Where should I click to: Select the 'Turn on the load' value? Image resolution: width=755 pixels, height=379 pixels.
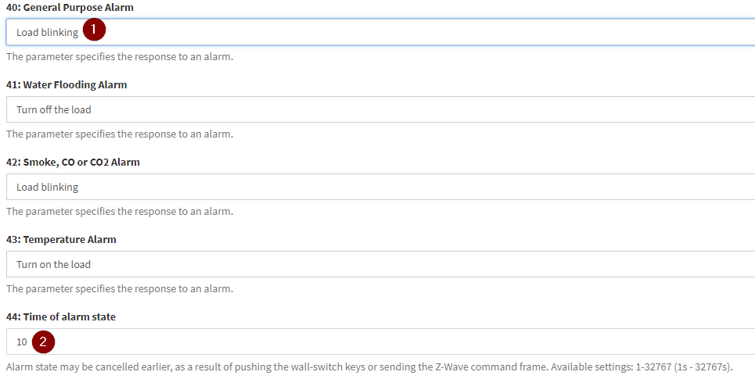point(53,264)
